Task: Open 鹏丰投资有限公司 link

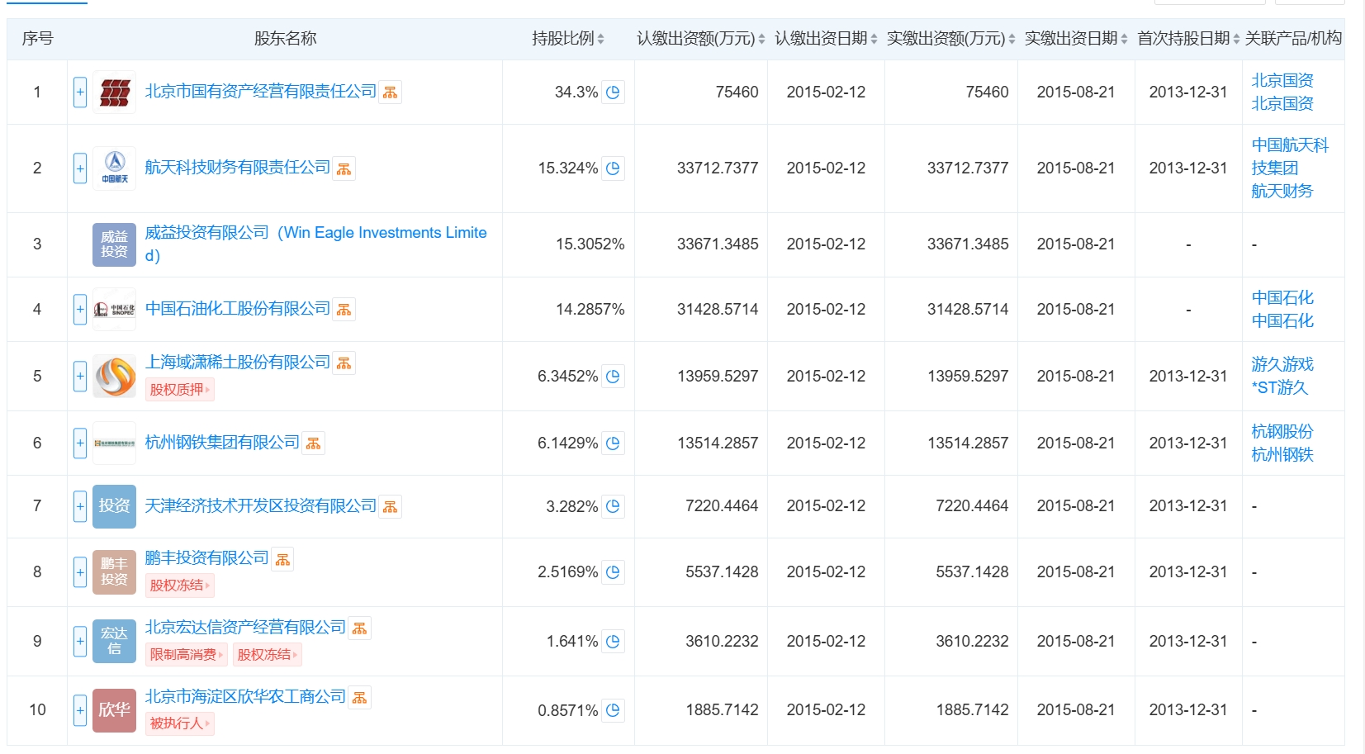Action: [x=207, y=558]
